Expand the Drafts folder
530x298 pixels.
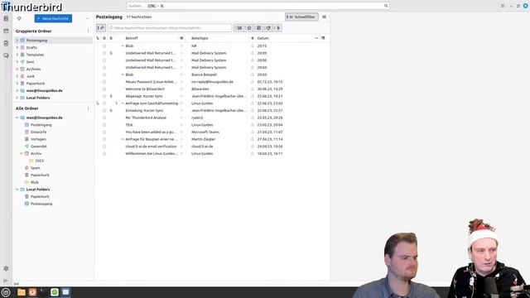point(17,48)
